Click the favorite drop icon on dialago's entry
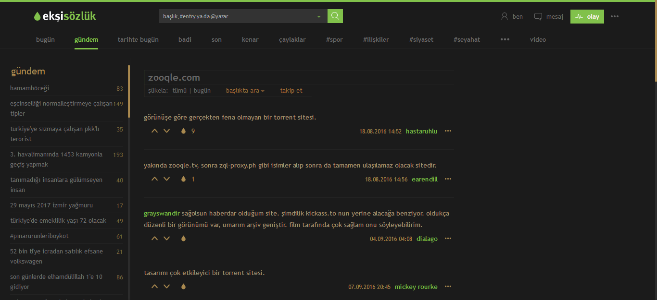 tap(183, 238)
